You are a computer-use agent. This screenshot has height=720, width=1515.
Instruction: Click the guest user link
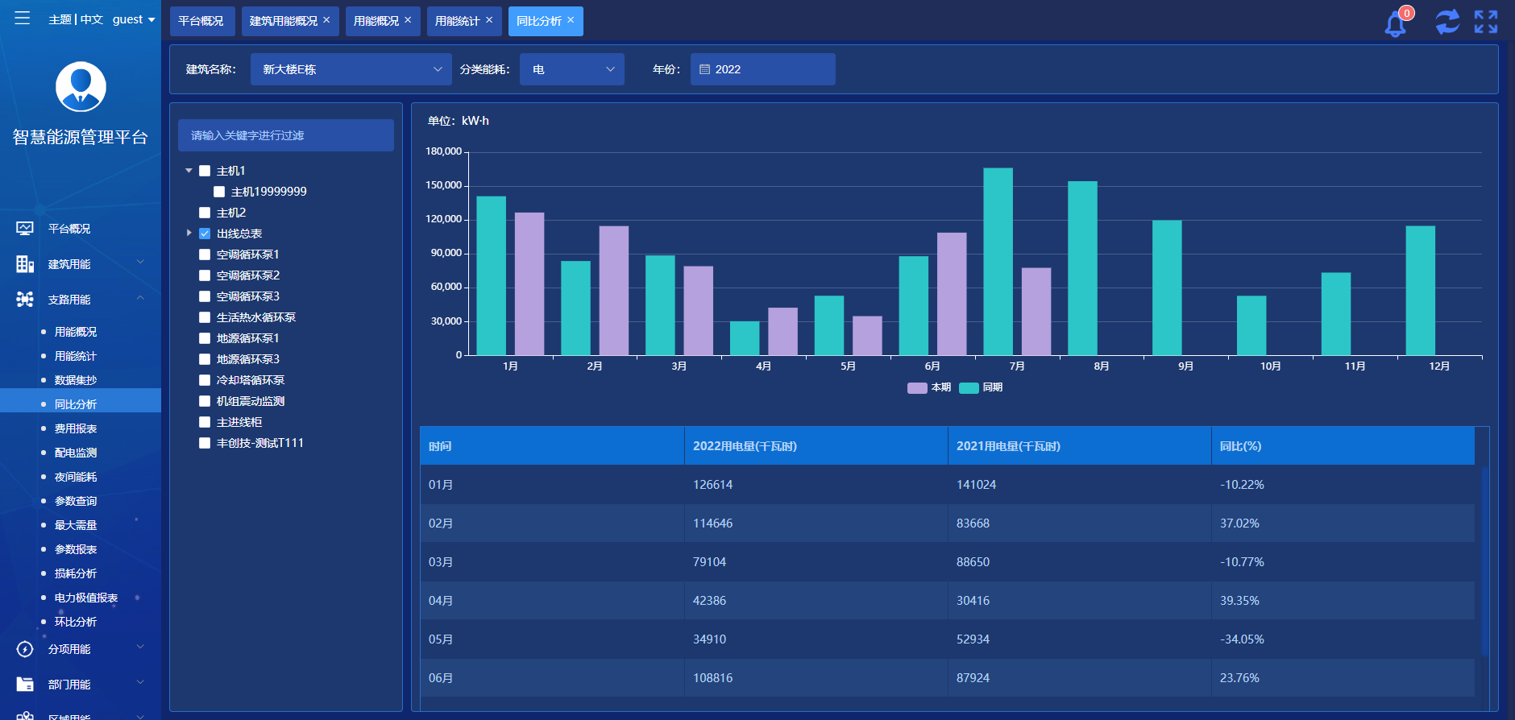click(133, 19)
